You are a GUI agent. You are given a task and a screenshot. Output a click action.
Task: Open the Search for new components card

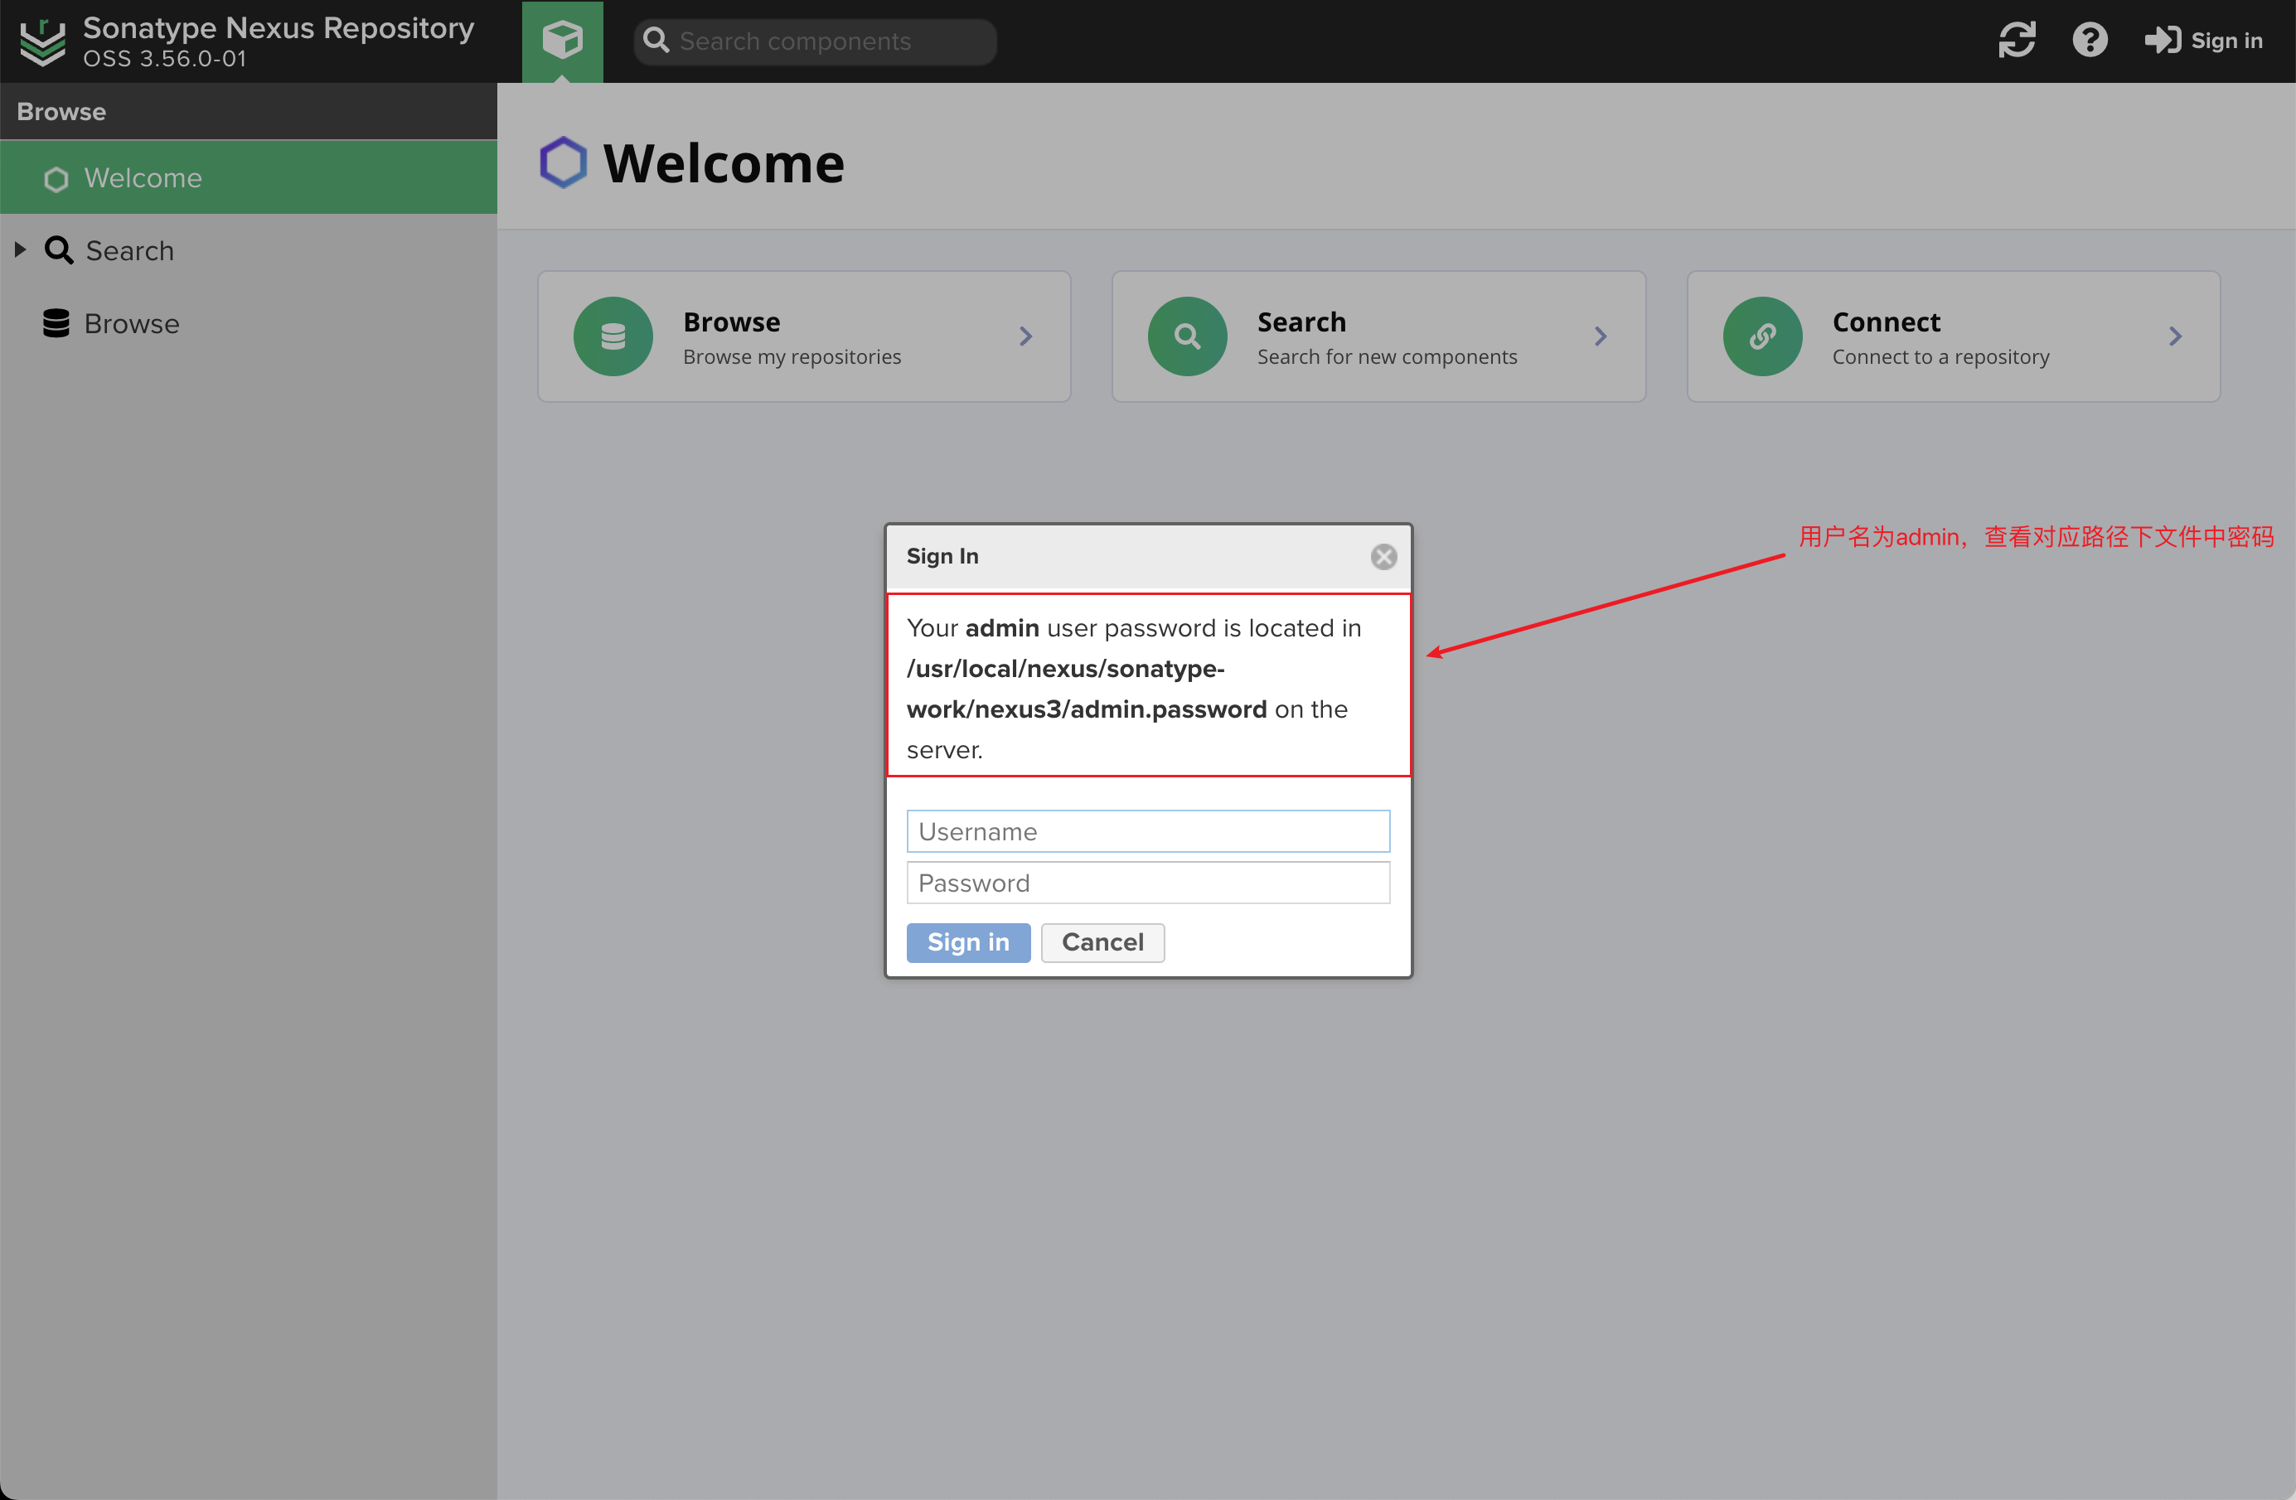point(1378,336)
